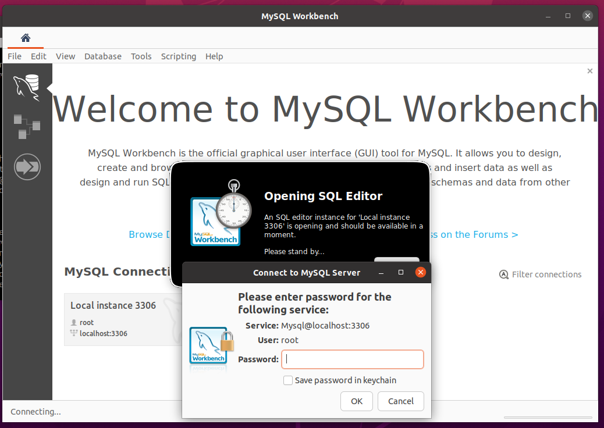This screenshot has height=428, width=604.
Task: Close the welcome panel with the X
Action: (590, 71)
